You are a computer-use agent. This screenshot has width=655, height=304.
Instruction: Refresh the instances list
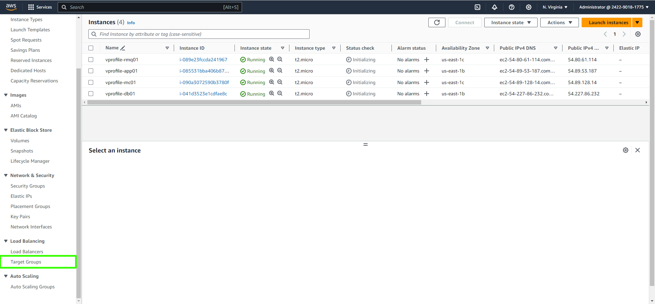point(437,22)
